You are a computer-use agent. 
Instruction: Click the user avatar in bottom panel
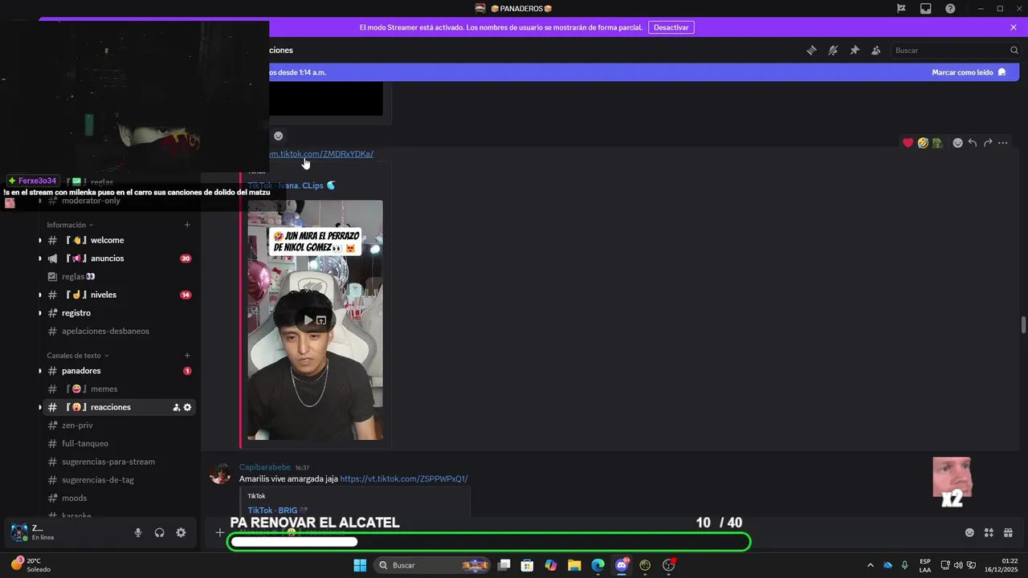(18, 532)
